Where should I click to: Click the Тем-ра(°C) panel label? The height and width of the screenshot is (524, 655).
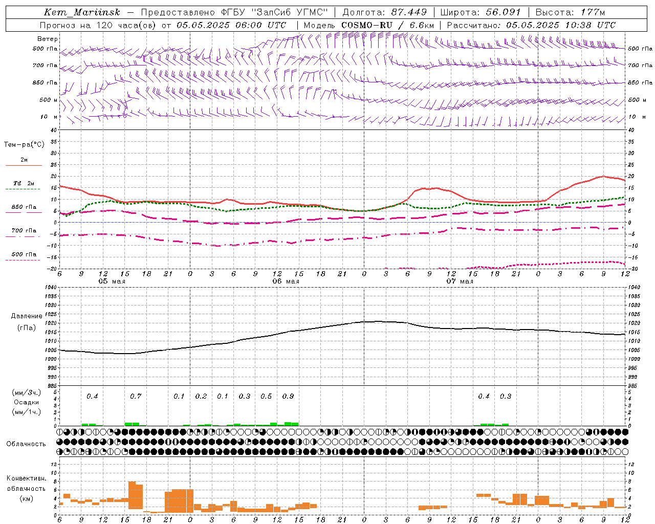(24, 145)
